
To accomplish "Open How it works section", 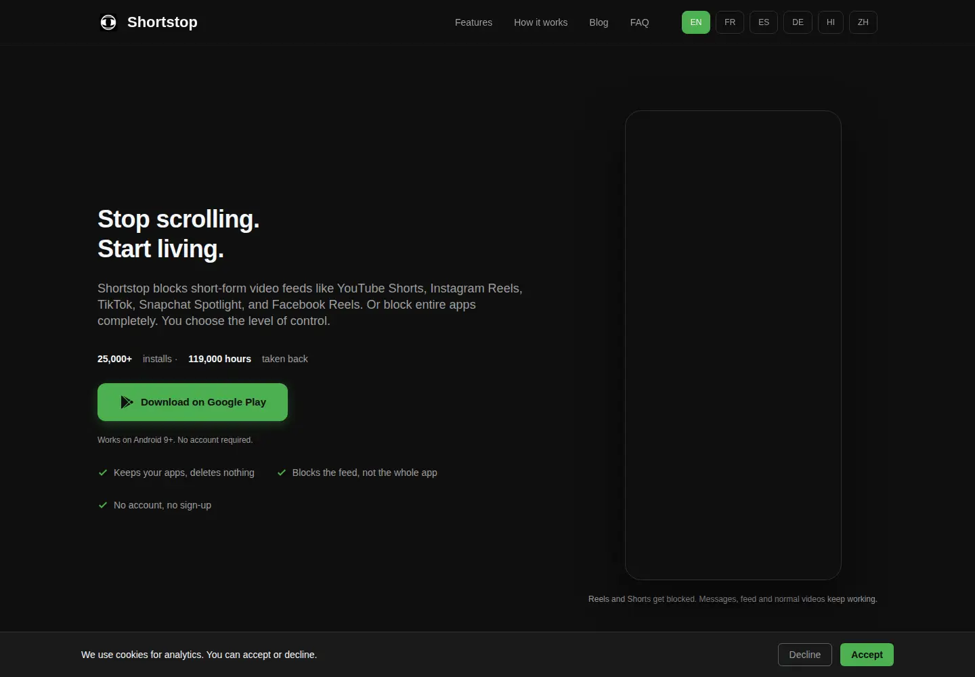I will tap(540, 22).
